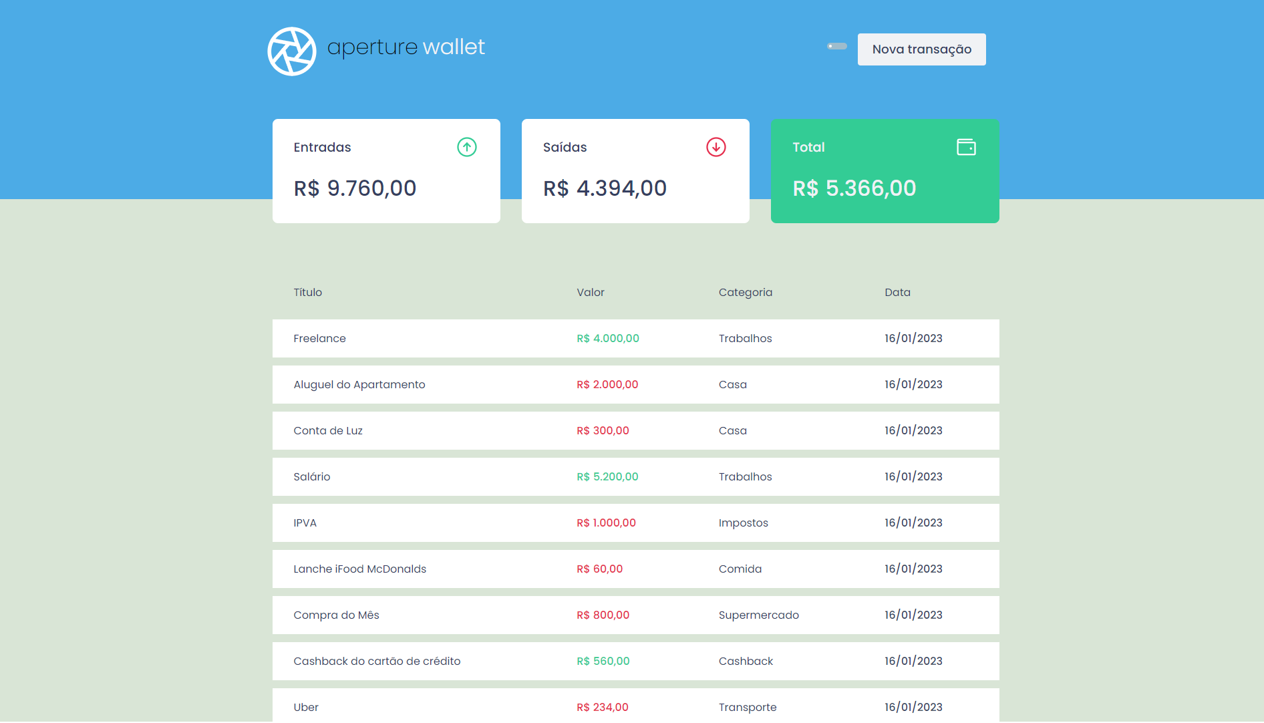Click the Casa category in Aluguel row
Screen dimensions: 1264x723
[x=733, y=385]
